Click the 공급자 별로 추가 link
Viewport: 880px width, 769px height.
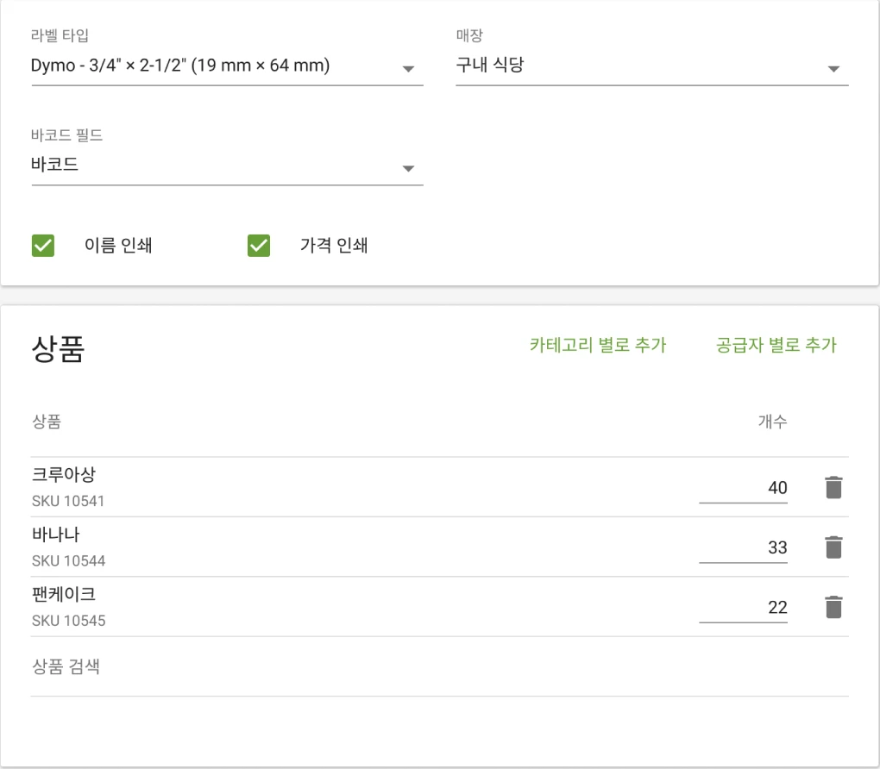pyautogui.click(x=776, y=346)
